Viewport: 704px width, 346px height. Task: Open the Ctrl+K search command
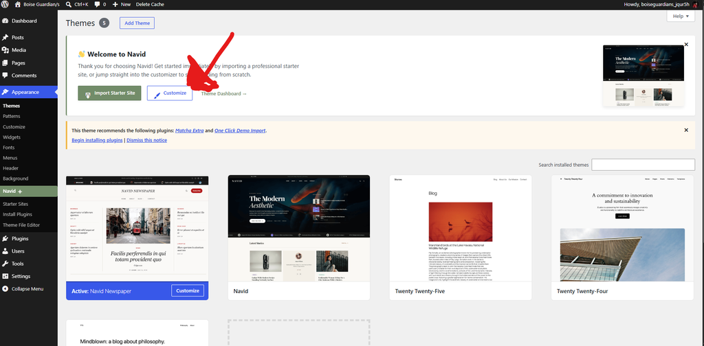(x=77, y=5)
